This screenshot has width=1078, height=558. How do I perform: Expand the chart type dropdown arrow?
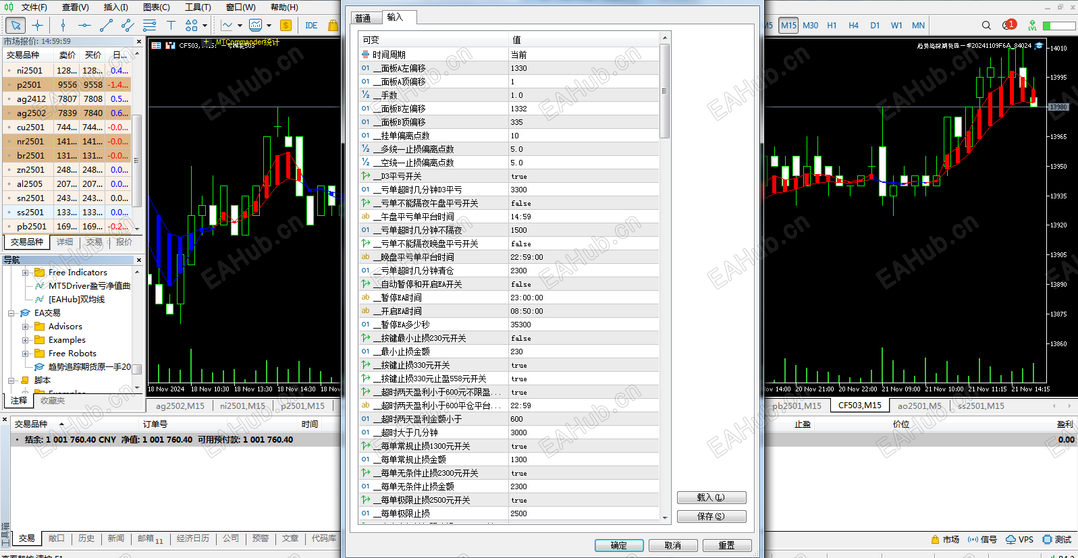point(240,26)
